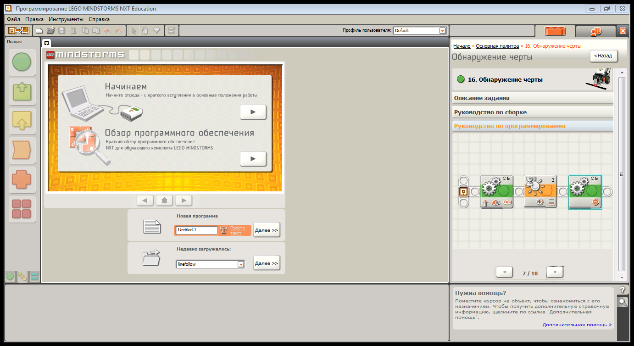Open Create My Block toolbar icon

tap(172, 31)
